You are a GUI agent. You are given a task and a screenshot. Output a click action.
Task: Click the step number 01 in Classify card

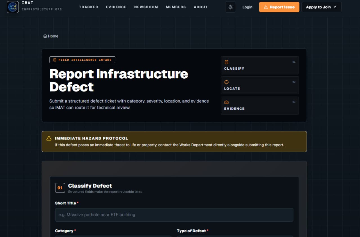(294, 62)
